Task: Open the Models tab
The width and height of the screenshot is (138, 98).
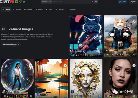Action: tap(17, 9)
